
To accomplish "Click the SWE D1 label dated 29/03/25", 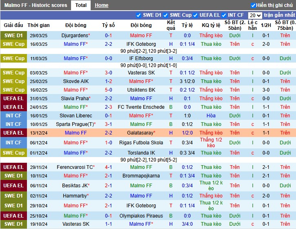I will coord(13,35).
